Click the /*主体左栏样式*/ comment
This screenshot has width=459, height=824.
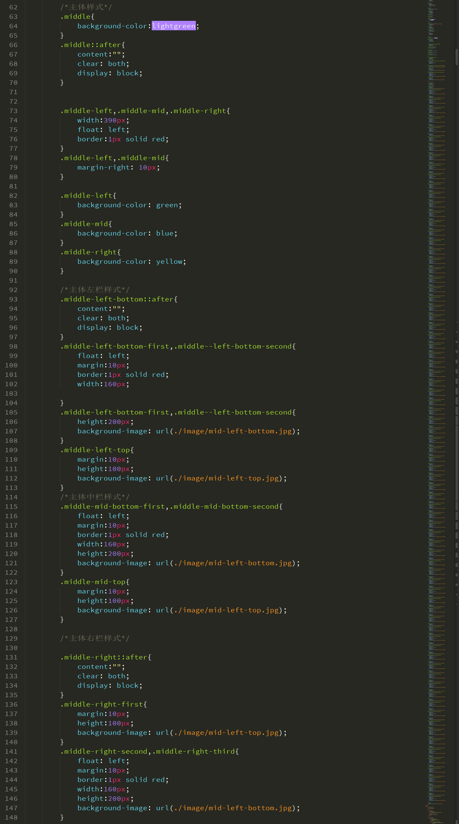coord(95,290)
